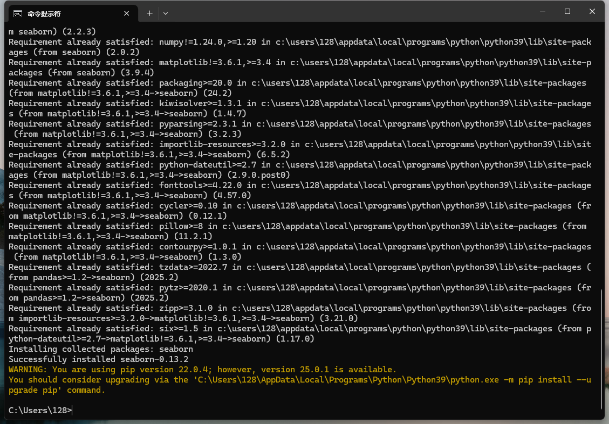
Task: Click 'Installing collected packages: seaborn' line
Action: pos(100,349)
